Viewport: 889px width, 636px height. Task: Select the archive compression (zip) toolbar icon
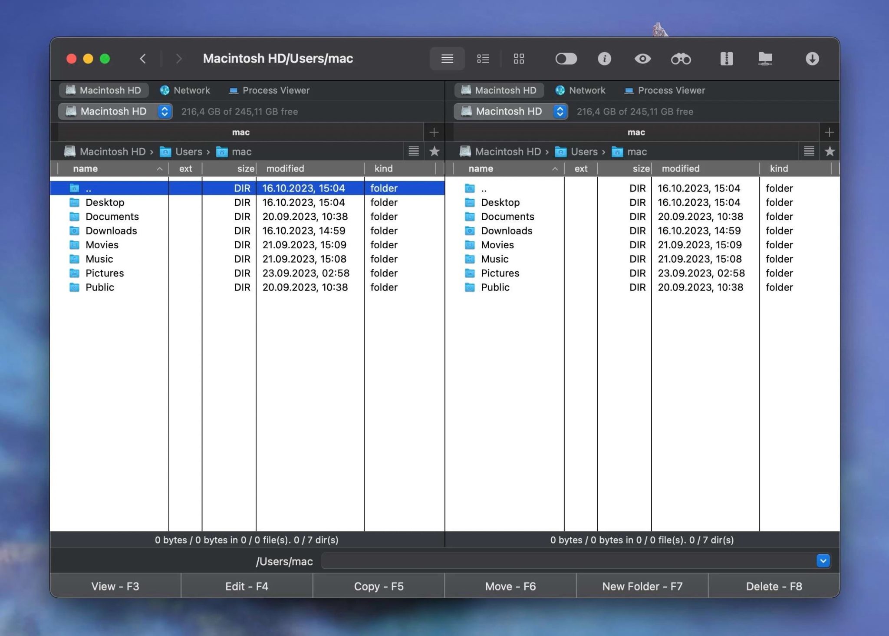[727, 59]
